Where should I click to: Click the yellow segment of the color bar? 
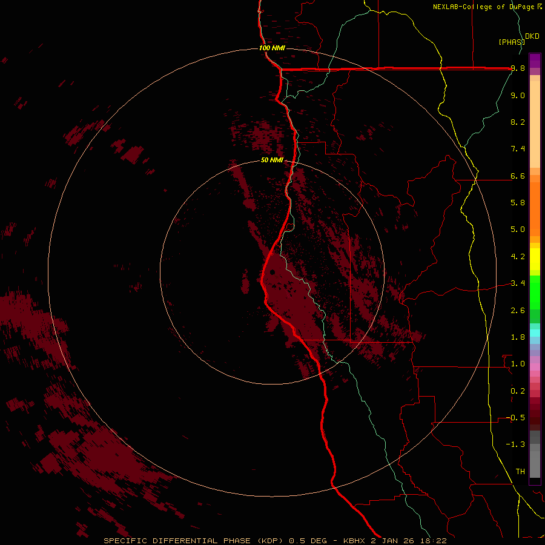[x=535, y=259]
